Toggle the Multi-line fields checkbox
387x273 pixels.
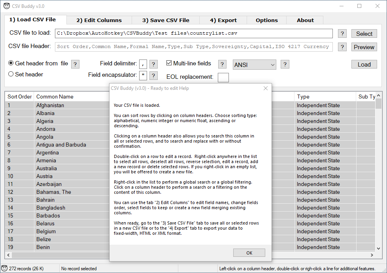(x=169, y=63)
